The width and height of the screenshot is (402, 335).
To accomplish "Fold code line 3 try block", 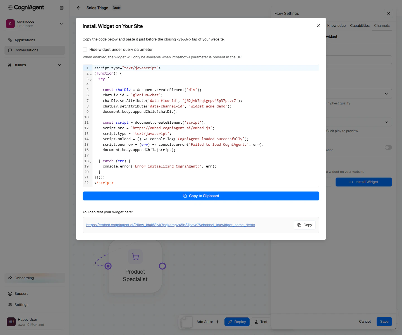I will click(91, 80).
